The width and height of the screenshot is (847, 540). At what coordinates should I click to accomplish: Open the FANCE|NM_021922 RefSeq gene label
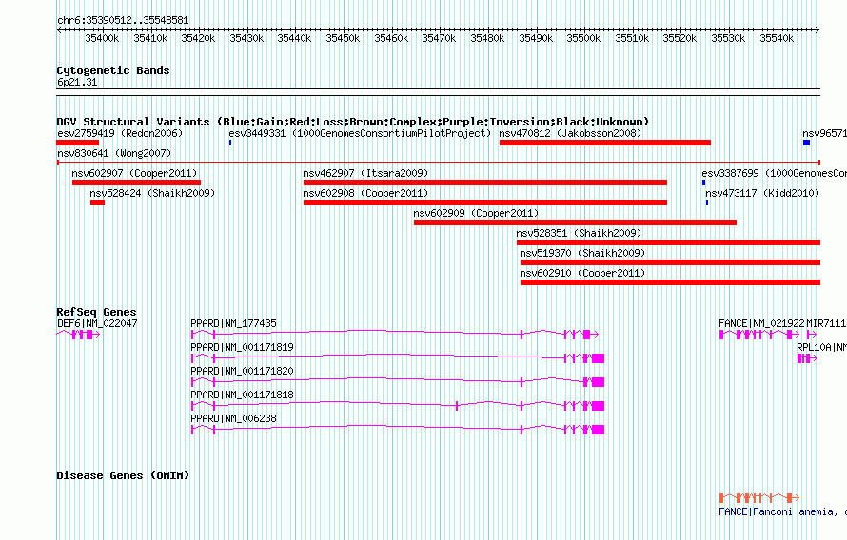pyautogui.click(x=761, y=323)
